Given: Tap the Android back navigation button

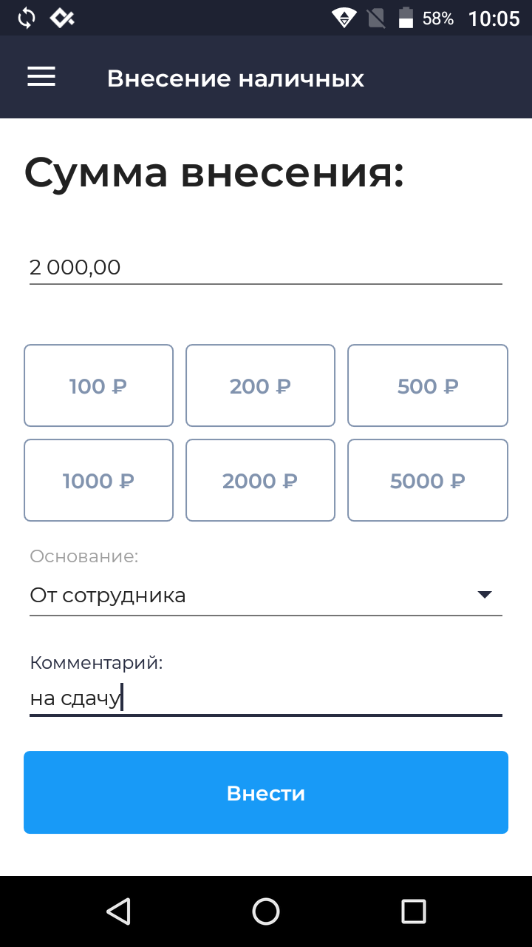Looking at the screenshot, I should (x=119, y=911).
